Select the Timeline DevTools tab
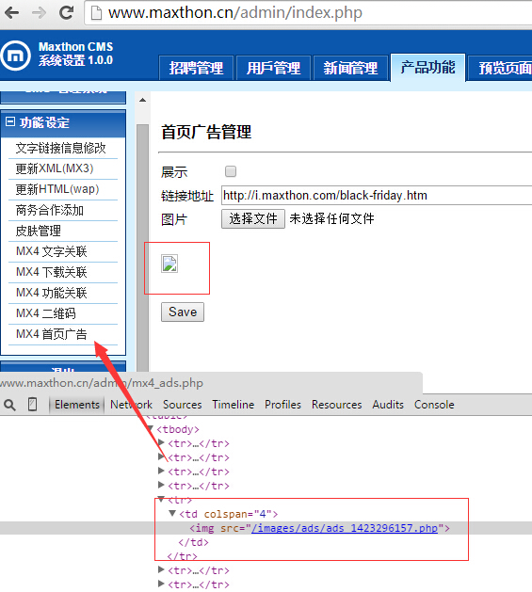Image resolution: width=532 pixels, height=592 pixels. (x=234, y=405)
